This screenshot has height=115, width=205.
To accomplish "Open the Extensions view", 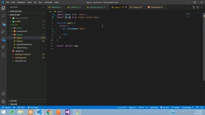I will tap(3, 39).
